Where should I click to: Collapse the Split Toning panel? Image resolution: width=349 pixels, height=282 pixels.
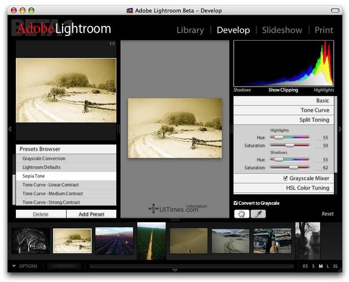point(283,120)
